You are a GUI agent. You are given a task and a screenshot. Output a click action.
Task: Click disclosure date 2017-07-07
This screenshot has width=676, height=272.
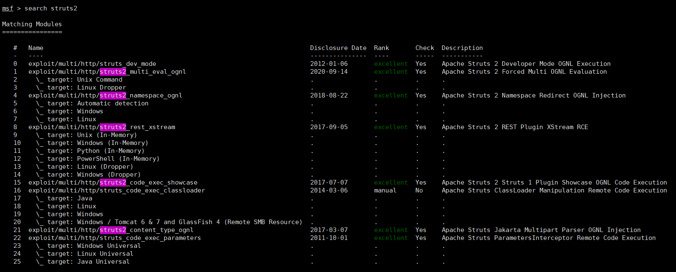[x=329, y=182]
